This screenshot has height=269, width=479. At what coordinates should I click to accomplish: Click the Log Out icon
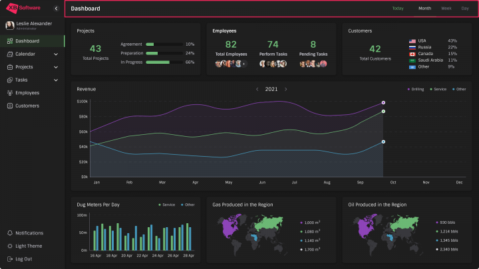pyautogui.click(x=10, y=259)
